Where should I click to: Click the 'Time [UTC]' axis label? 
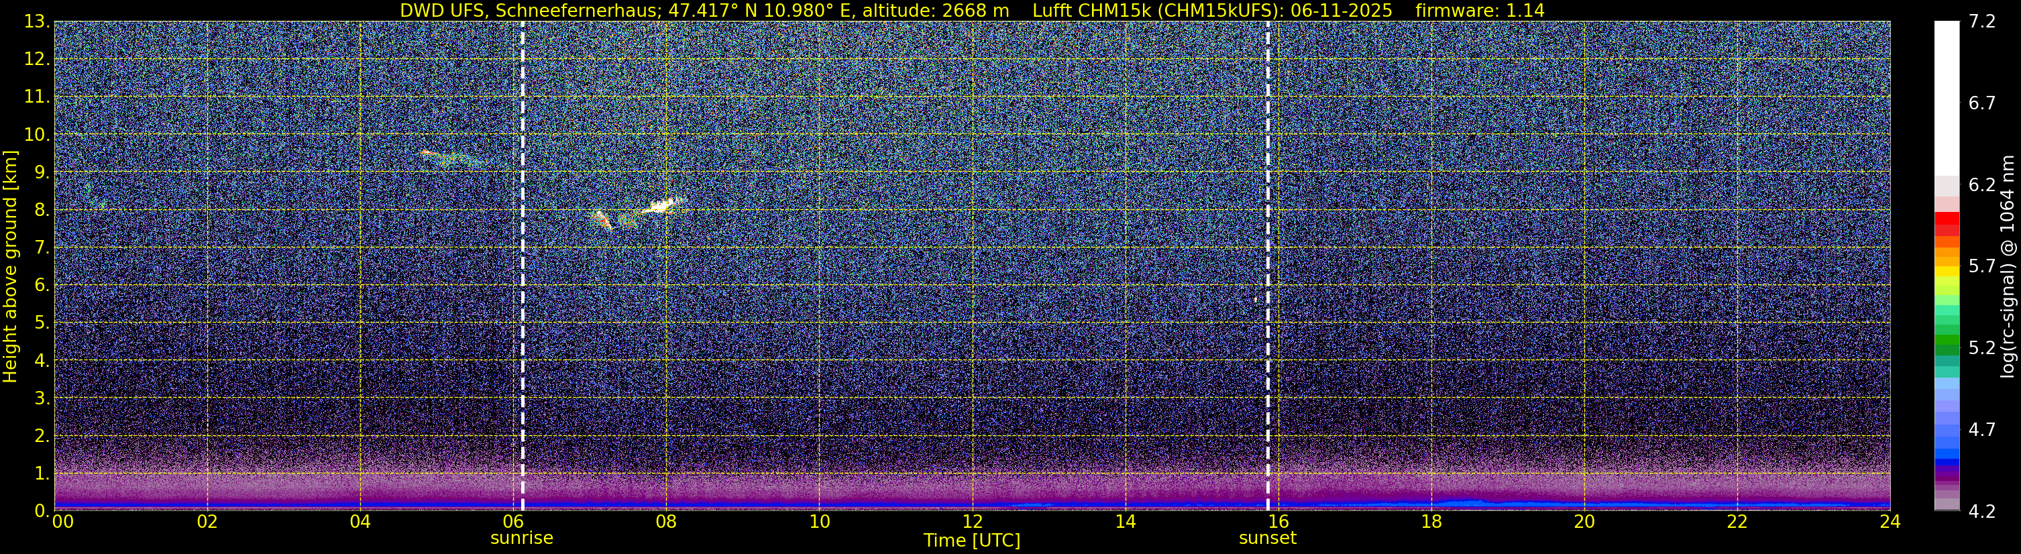click(972, 541)
